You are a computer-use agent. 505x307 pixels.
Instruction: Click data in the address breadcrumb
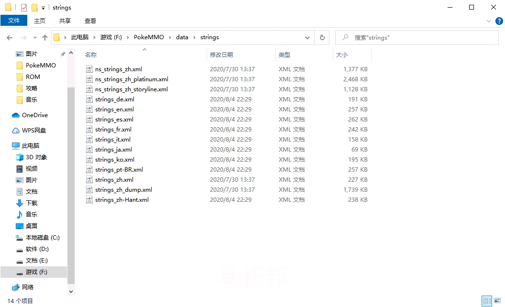[x=182, y=37]
